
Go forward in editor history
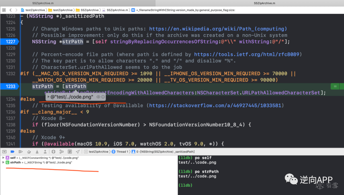coord(16,10)
